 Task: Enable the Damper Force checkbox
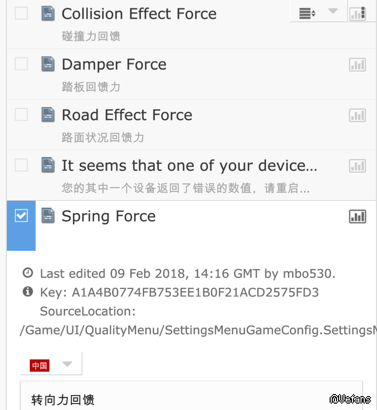(x=21, y=64)
